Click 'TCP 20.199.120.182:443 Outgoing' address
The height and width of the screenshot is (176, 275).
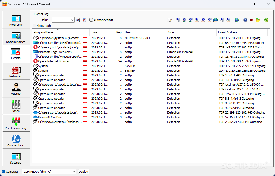coord(242,112)
